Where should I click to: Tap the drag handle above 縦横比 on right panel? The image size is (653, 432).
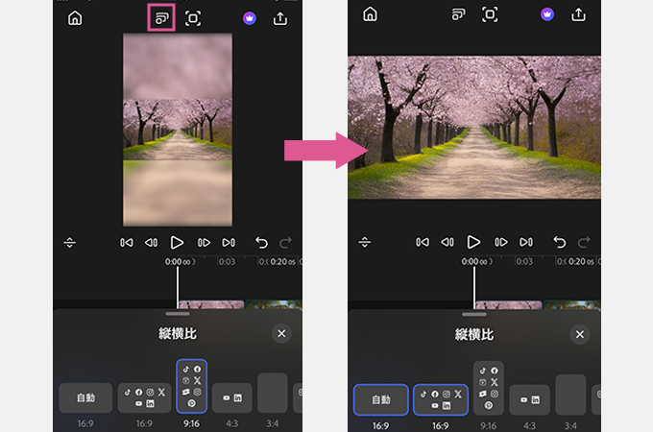[473, 314]
